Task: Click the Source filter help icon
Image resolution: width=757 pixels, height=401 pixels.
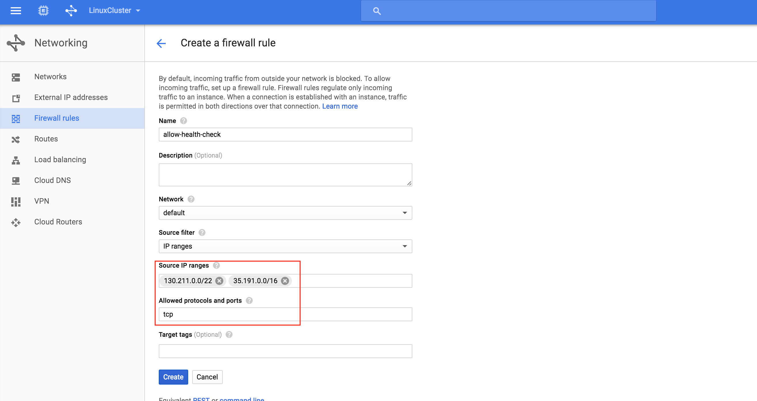Action: pyautogui.click(x=202, y=233)
